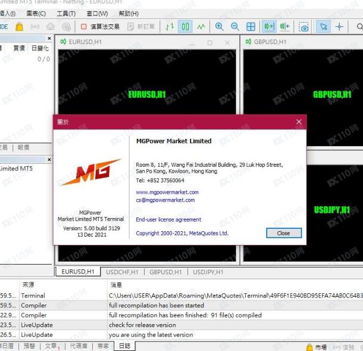
Task: Click the Copyright MetaQuotes Ltd. link
Action: (182, 233)
